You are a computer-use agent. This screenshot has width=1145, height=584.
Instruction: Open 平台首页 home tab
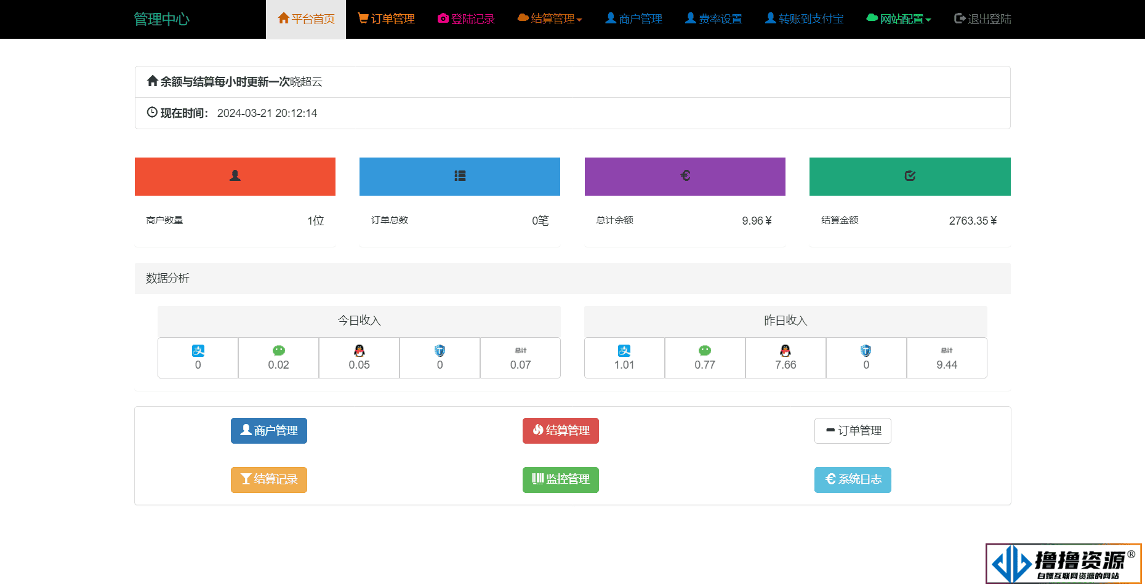306,19
